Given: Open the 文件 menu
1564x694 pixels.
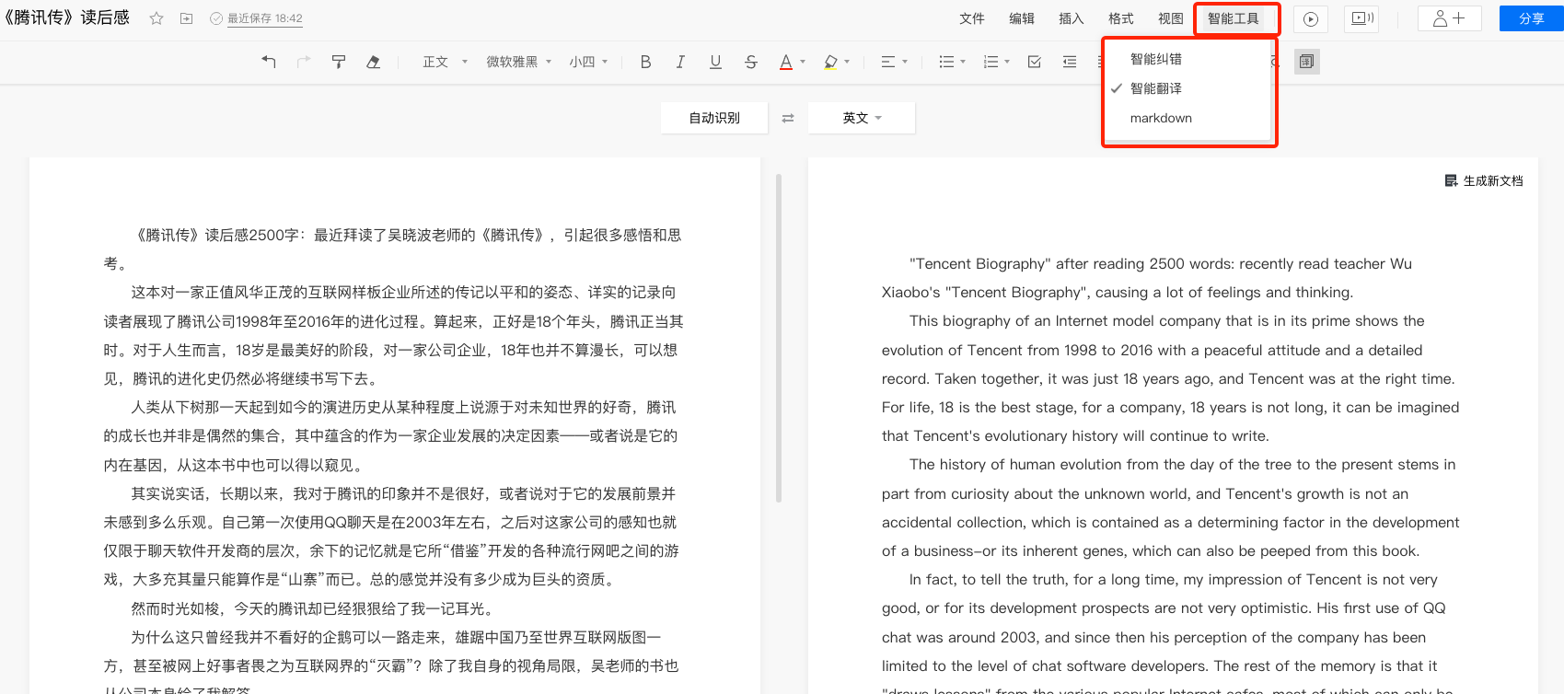Looking at the screenshot, I should click(x=972, y=18).
